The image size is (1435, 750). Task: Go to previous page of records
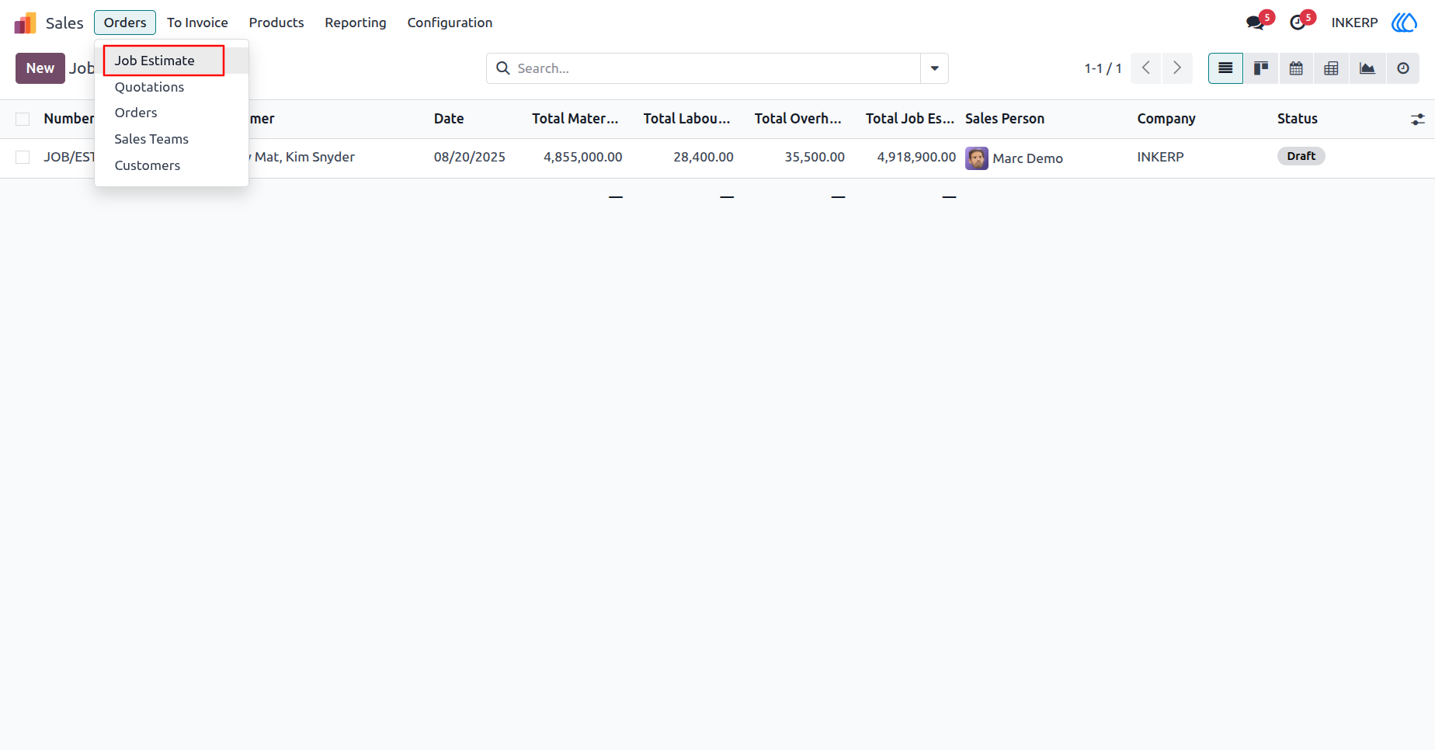(x=1146, y=68)
